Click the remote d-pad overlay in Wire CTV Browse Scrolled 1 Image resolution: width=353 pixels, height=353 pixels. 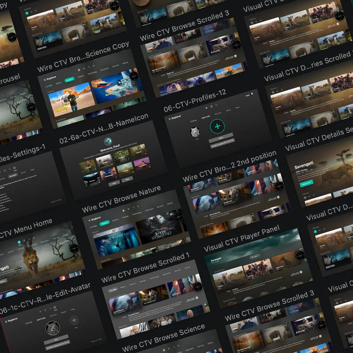pos(198,286)
